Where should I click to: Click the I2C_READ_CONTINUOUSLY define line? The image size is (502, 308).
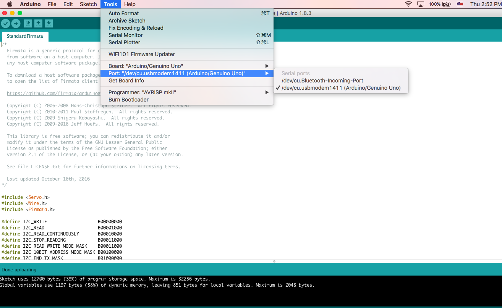[62, 234]
